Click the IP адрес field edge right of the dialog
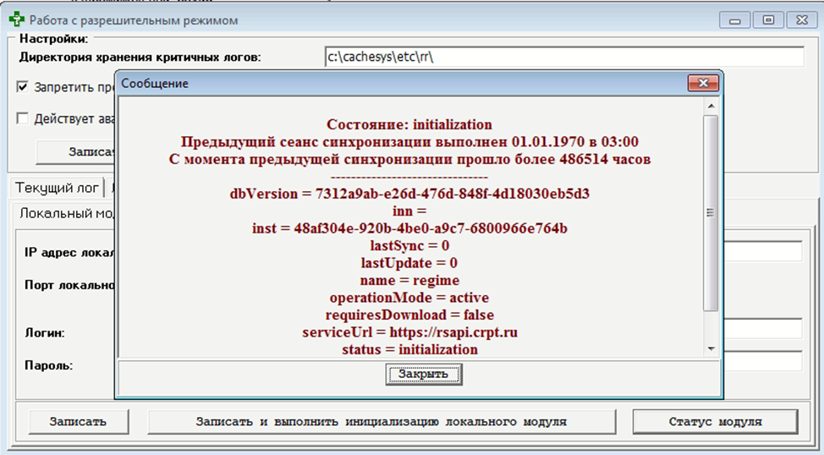The image size is (824, 455). tap(763, 251)
